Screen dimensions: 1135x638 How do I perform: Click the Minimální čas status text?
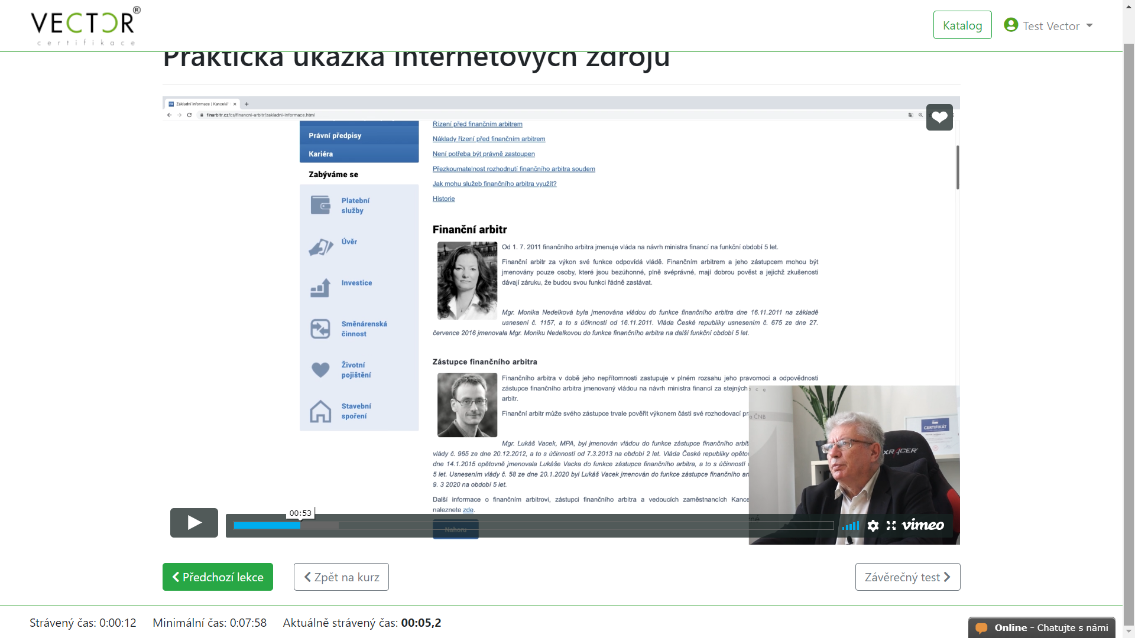[x=209, y=623]
